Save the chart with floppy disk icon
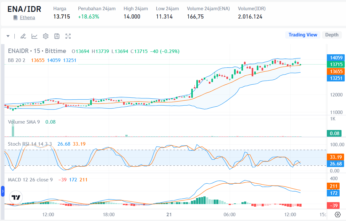 coord(57,36)
